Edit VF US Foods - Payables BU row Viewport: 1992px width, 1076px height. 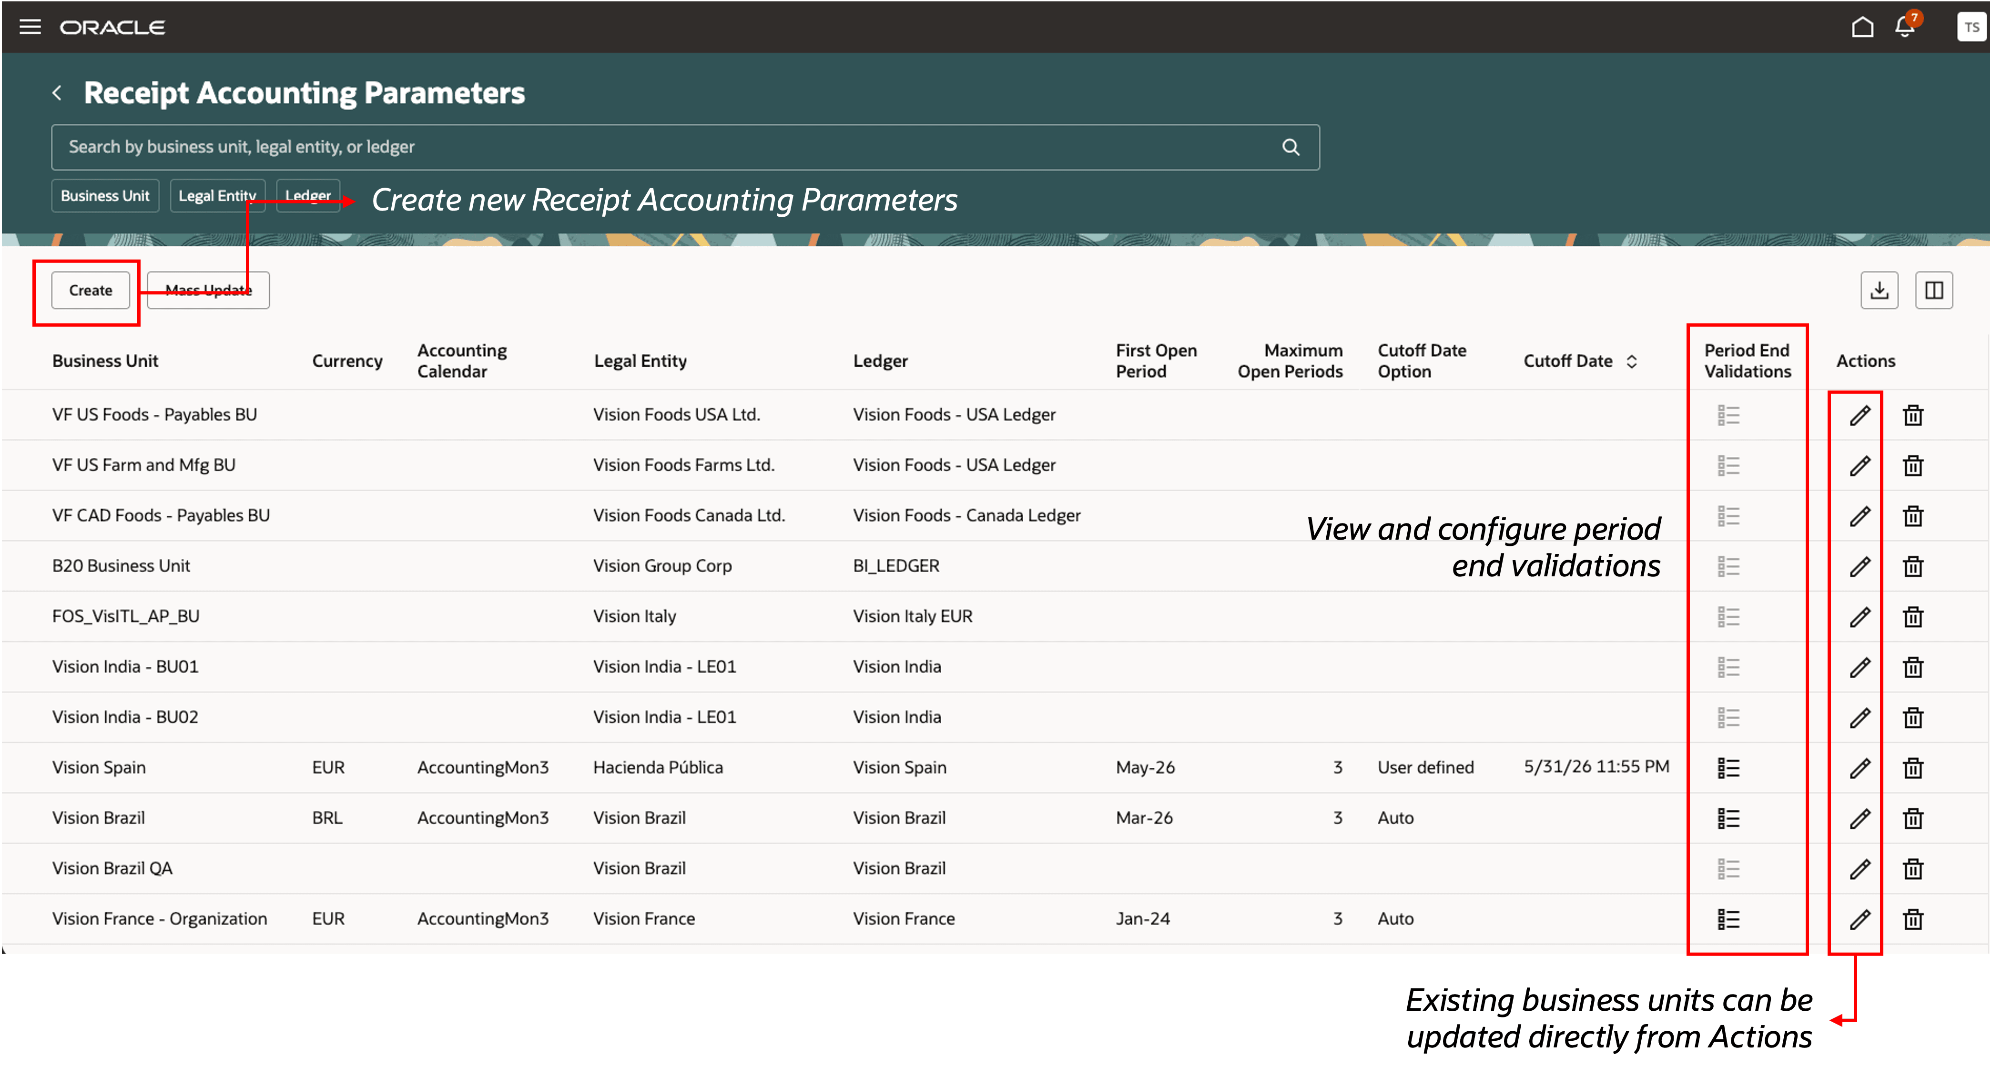pos(1860,415)
